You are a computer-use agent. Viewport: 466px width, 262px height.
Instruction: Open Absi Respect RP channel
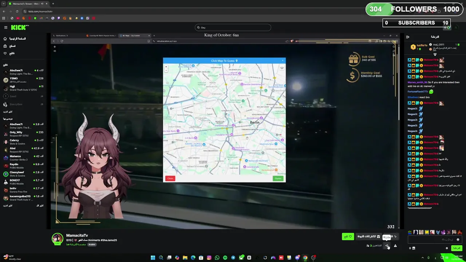point(24,150)
